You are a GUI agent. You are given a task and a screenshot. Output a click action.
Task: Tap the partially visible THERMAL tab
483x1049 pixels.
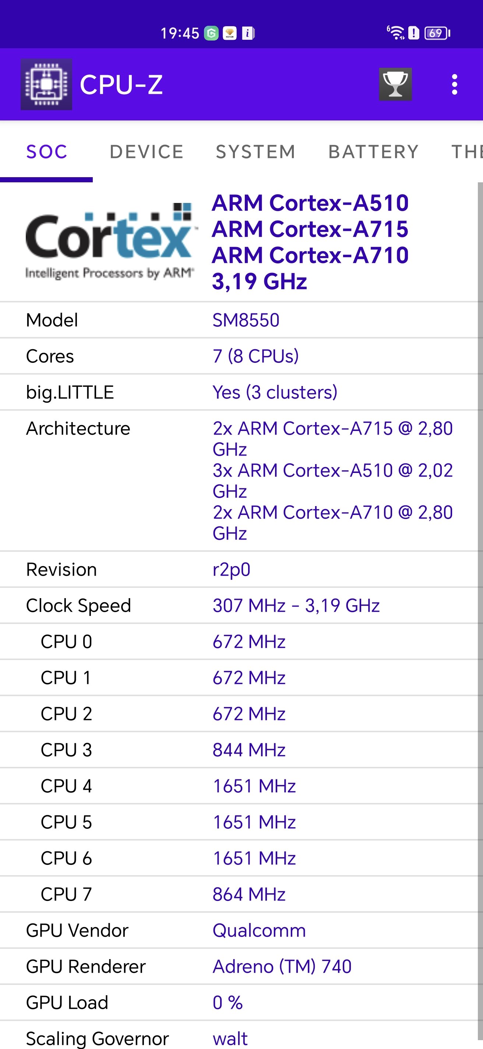(467, 152)
